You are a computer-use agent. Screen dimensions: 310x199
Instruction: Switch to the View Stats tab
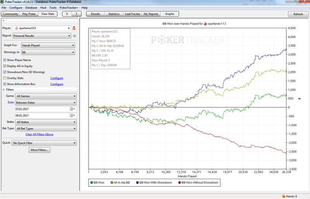point(48,14)
